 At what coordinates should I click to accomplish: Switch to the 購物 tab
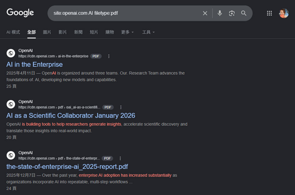(109, 32)
